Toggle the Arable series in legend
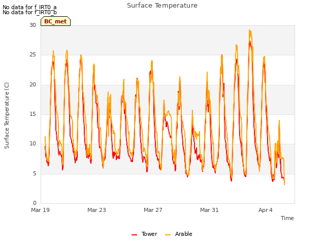Viewport: 325px width, 244px height. [x=178, y=234]
